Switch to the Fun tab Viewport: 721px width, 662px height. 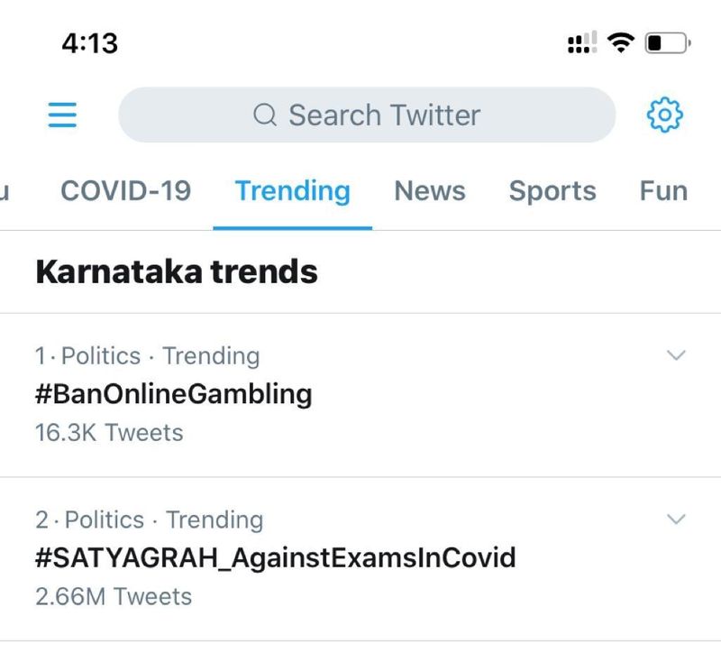coord(663,191)
